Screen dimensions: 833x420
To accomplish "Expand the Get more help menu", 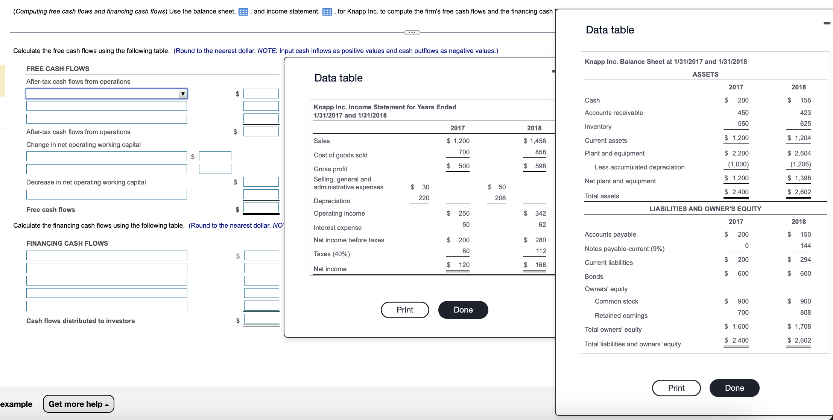I will [78, 404].
